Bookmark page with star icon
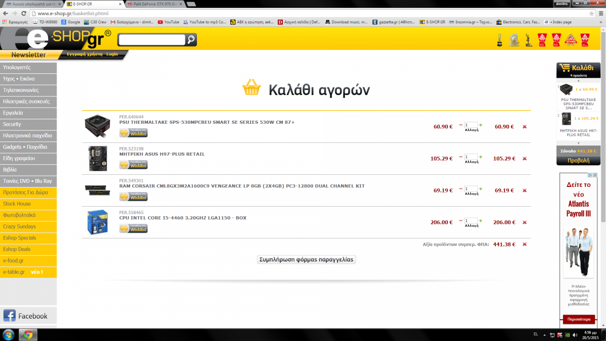The width and height of the screenshot is (606, 341). 591,13
